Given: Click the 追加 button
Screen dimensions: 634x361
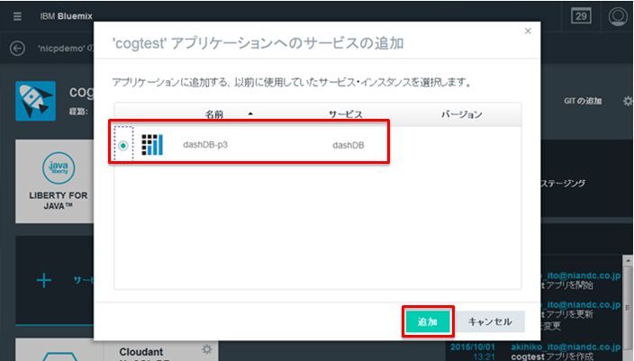Looking at the screenshot, I should tap(427, 321).
